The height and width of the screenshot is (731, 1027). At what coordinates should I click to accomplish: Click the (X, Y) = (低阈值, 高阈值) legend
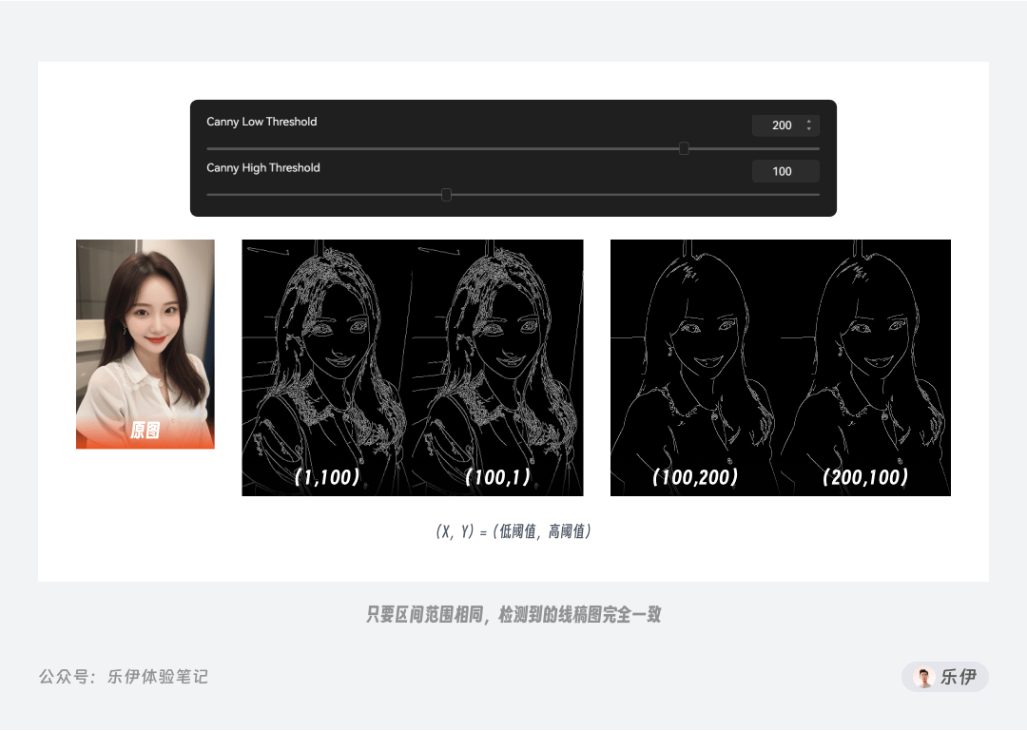point(513,531)
